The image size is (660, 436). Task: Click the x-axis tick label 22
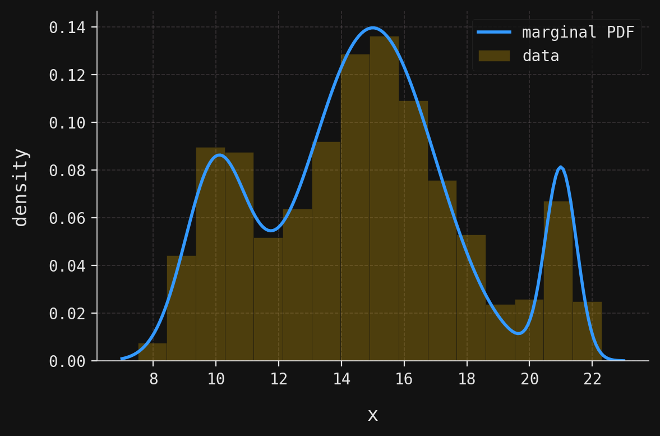pyautogui.click(x=592, y=379)
